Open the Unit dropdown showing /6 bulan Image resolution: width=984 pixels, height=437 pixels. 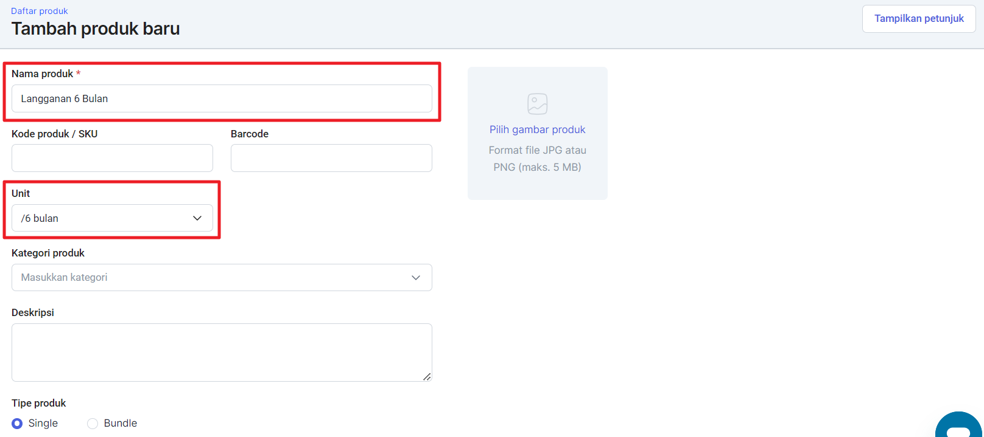tap(104, 218)
